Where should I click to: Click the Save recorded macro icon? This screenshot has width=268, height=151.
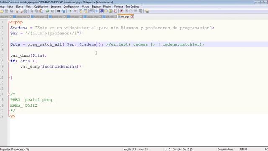pos(141,11)
